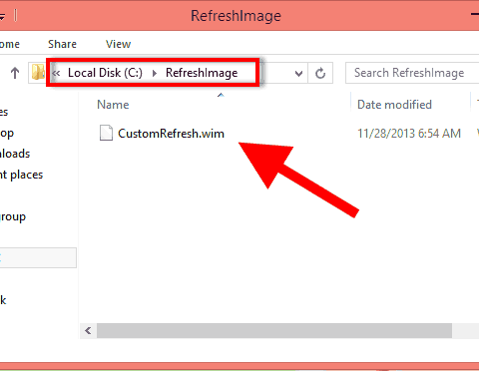Refresh the RefreshImage folder view
Screen dimensions: 479x371
[x=320, y=73]
